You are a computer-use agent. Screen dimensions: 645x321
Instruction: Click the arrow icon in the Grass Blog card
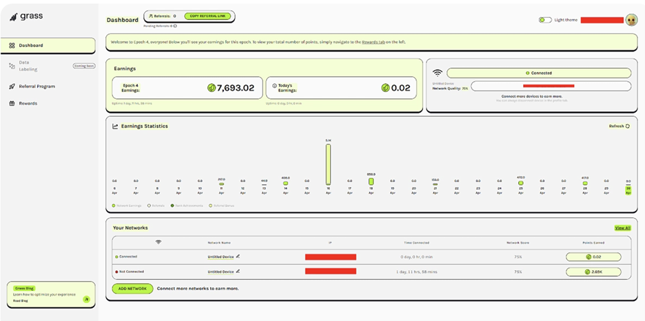(86, 300)
